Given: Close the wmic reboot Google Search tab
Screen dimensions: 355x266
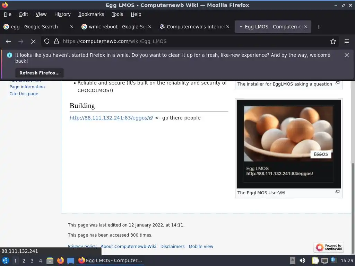Looking at the screenshot, I should pyautogui.click(x=150, y=27).
